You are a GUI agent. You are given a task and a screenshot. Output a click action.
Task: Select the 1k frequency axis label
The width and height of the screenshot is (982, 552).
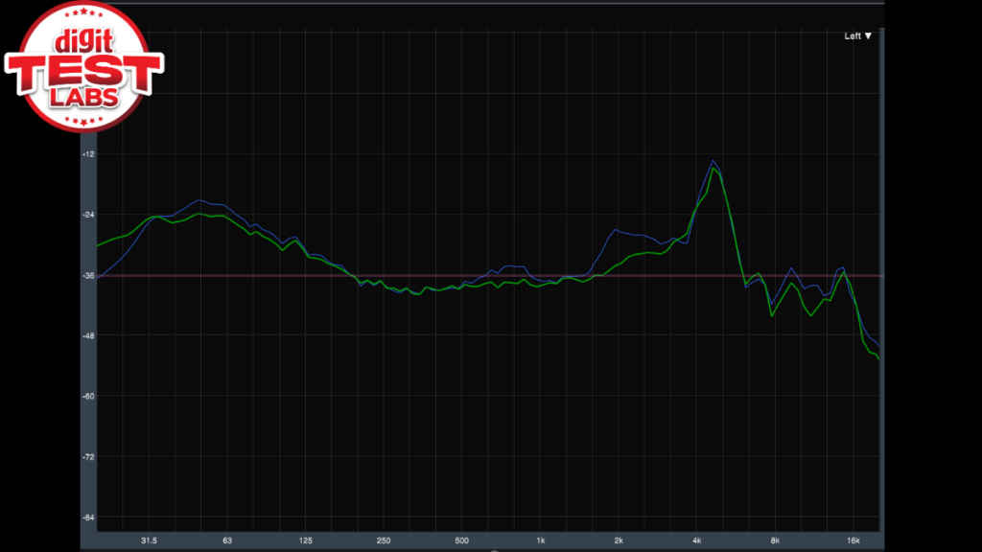(x=541, y=540)
